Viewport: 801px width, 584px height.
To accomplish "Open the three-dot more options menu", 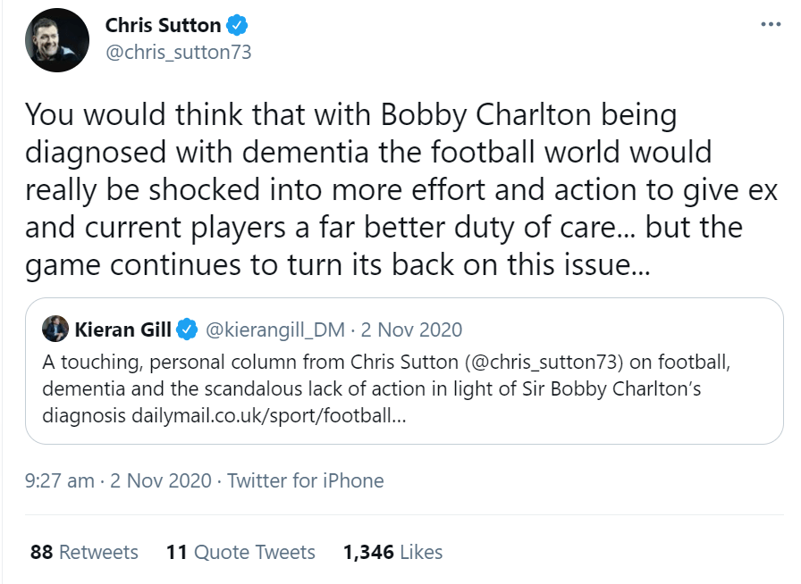I will tap(770, 24).
